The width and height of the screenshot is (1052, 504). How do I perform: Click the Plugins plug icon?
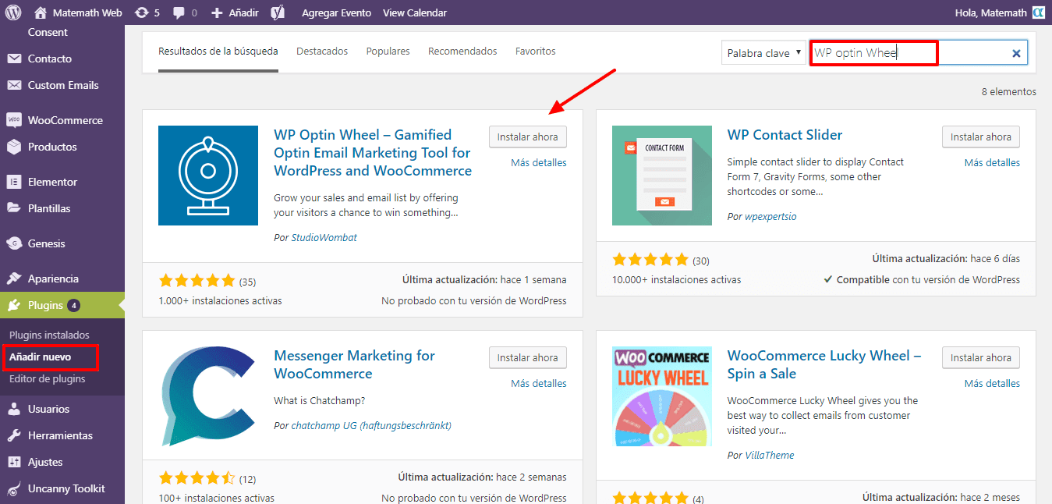[x=14, y=305]
